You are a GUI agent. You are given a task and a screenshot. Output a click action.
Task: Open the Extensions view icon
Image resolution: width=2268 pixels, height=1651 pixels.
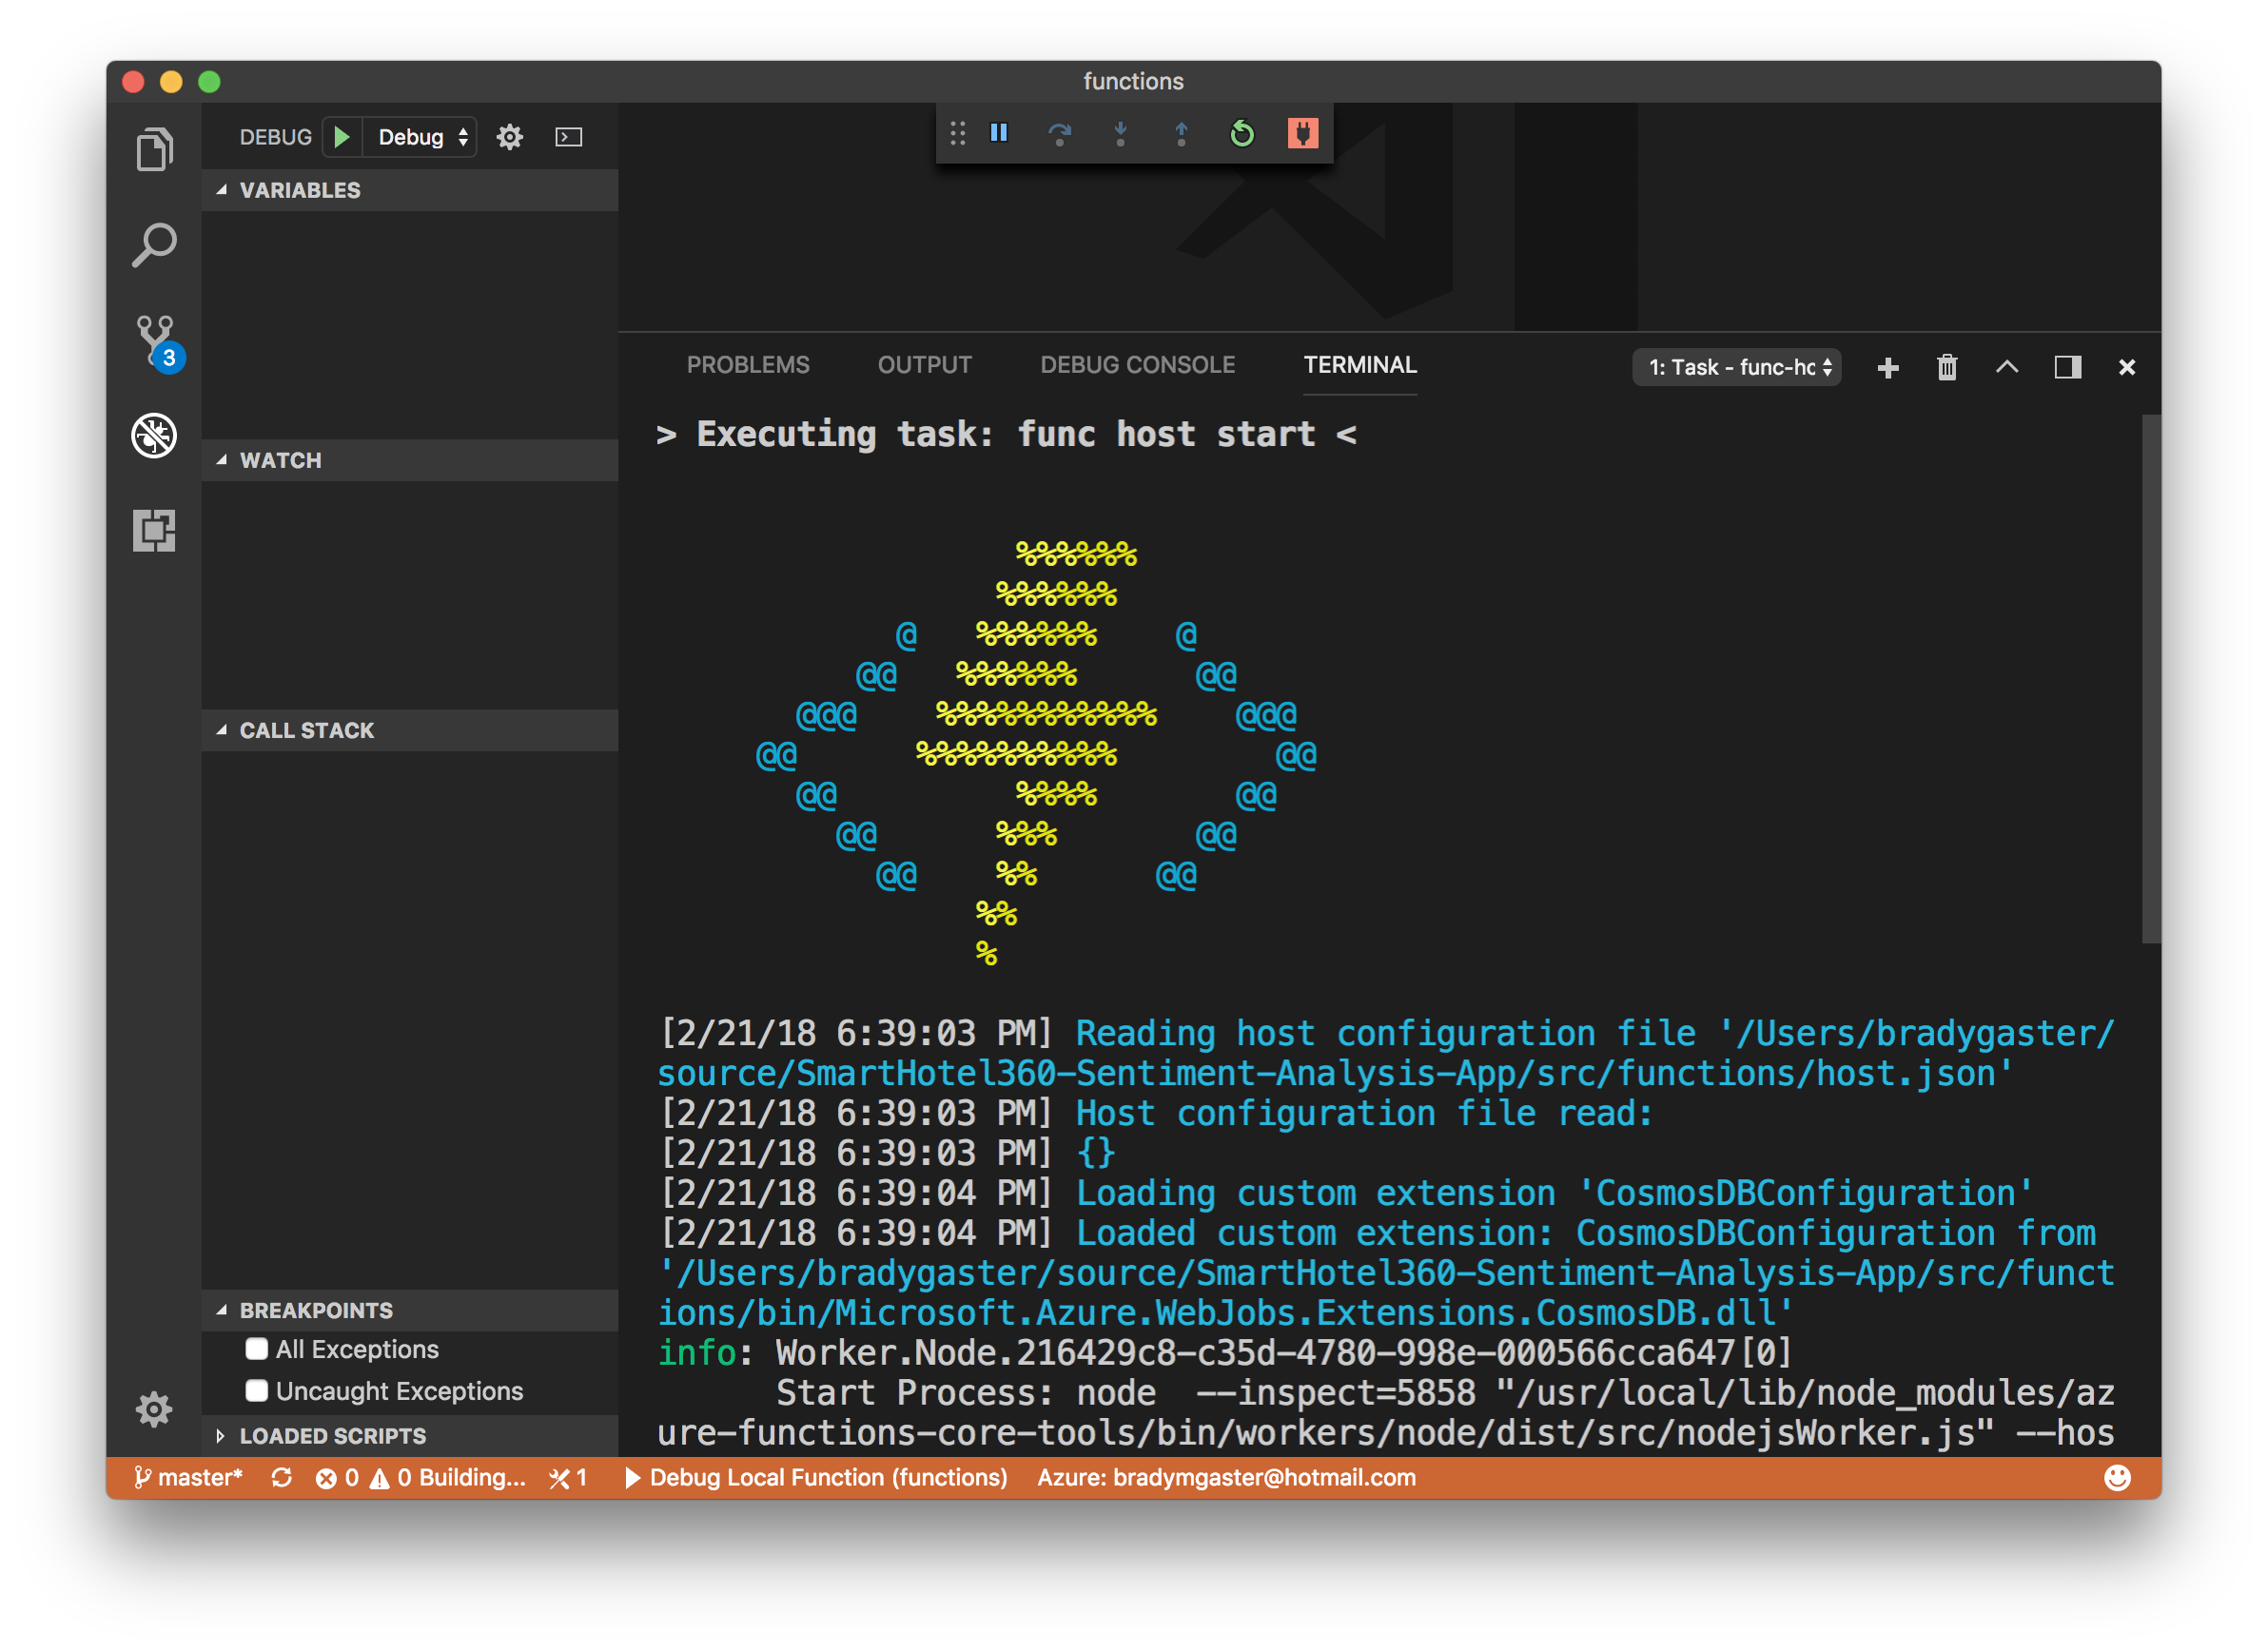coord(154,531)
